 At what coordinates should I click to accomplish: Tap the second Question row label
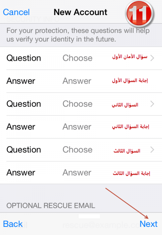coord(24,104)
